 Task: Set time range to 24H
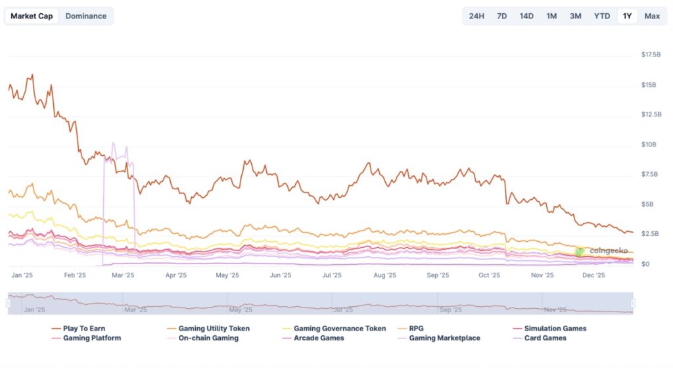click(476, 16)
